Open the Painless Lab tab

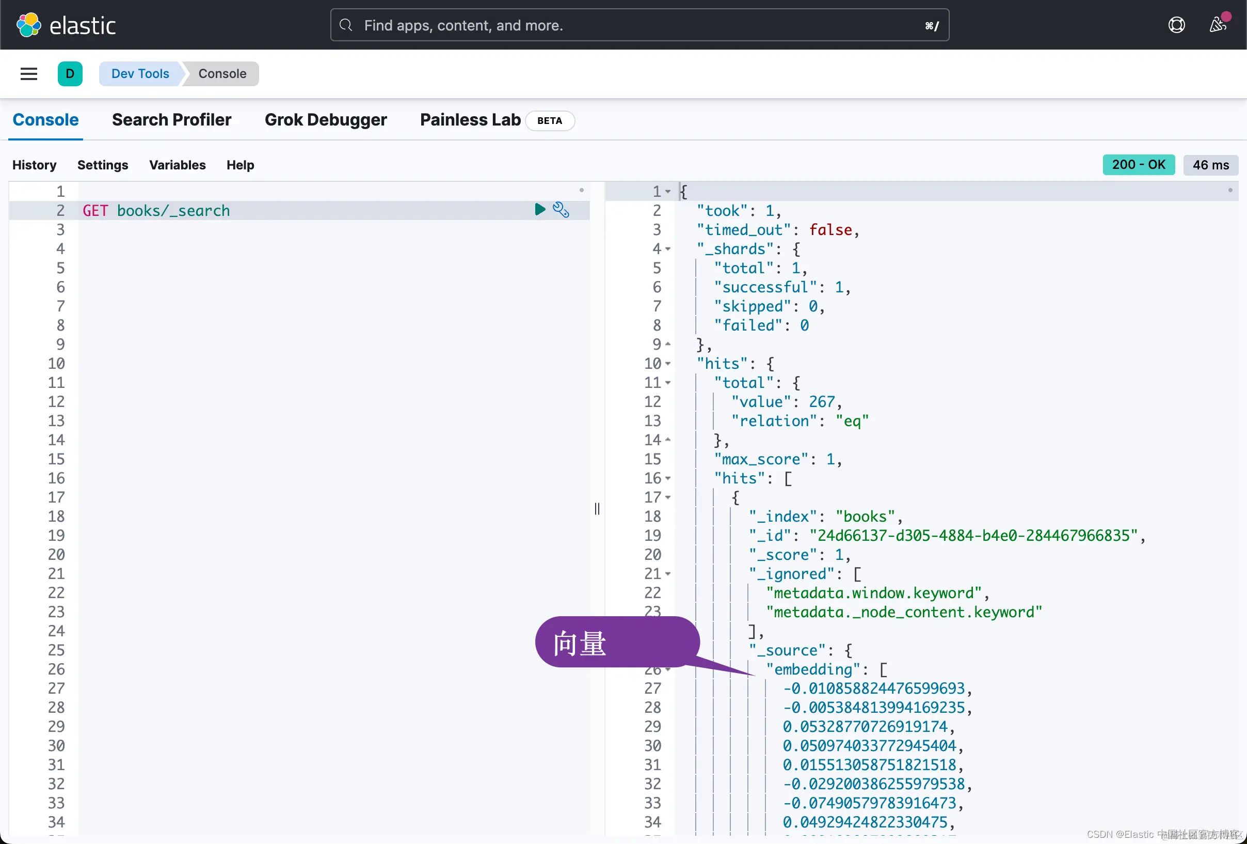tap(470, 120)
